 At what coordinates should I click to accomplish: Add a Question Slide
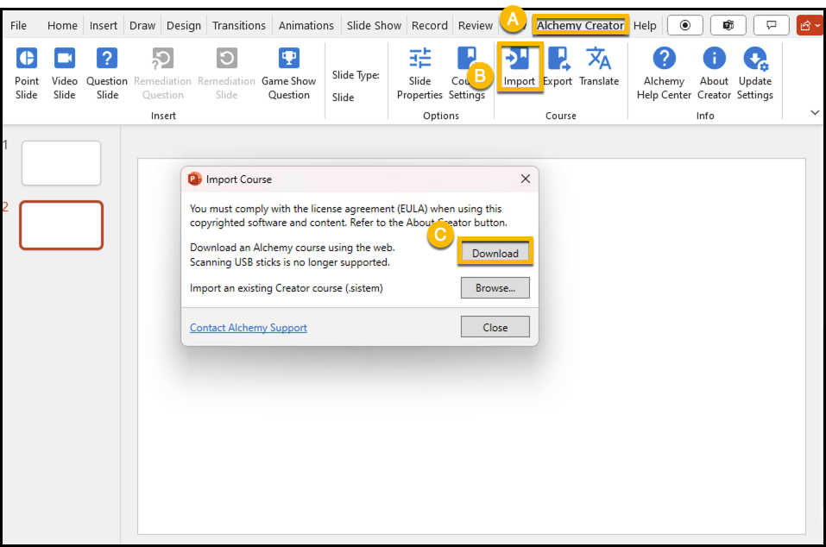[107, 72]
